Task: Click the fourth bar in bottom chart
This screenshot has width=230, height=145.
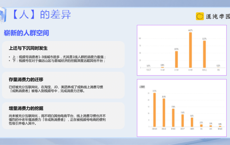Action: click(183, 120)
